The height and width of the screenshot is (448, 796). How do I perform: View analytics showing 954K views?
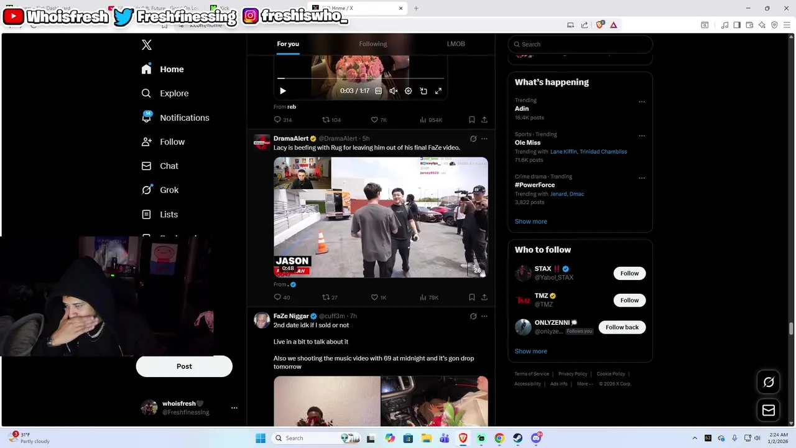(431, 119)
